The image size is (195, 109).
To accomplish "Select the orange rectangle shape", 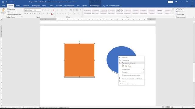I will click(80, 60).
